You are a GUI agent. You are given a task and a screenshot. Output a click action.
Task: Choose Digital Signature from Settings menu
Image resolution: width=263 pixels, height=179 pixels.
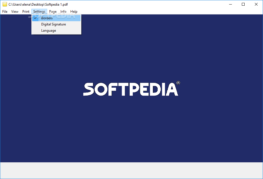coord(56,24)
